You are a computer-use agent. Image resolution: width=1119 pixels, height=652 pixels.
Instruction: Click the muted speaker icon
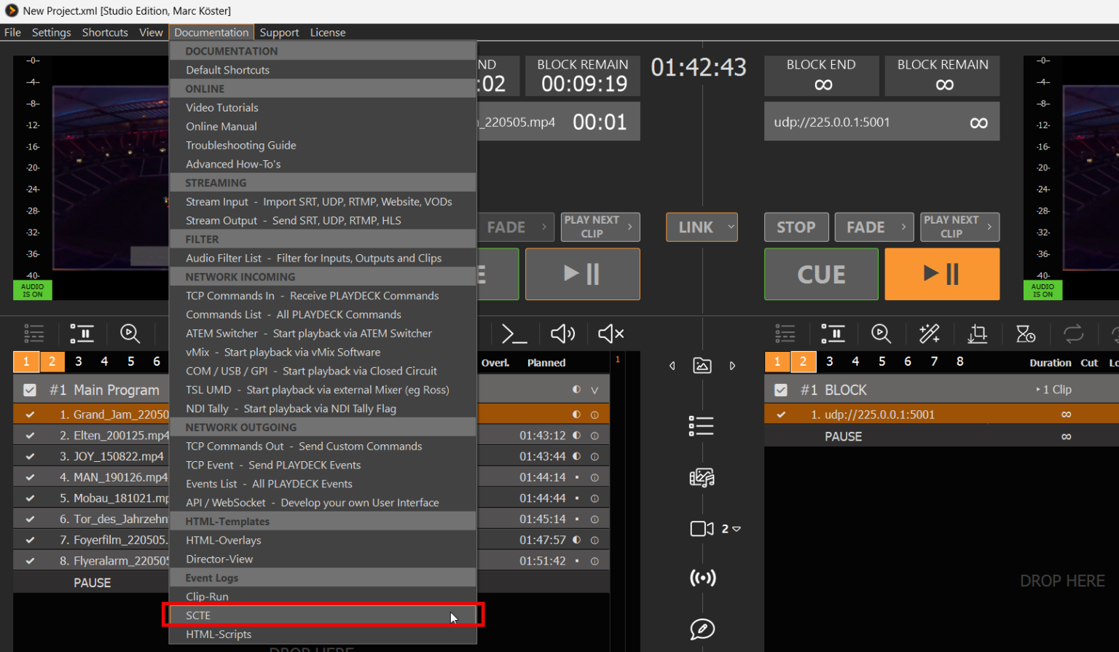click(x=610, y=334)
